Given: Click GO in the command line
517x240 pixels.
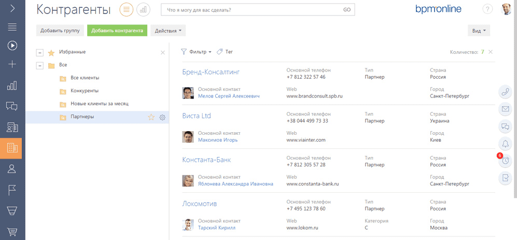Looking at the screenshot, I should [x=347, y=10].
